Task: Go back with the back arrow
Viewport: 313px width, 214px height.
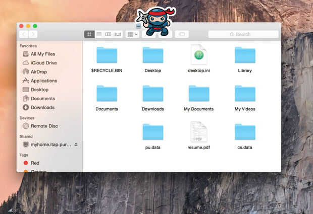Action: pos(24,34)
